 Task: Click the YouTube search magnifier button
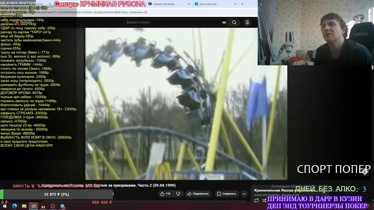[x=234, y=22]
